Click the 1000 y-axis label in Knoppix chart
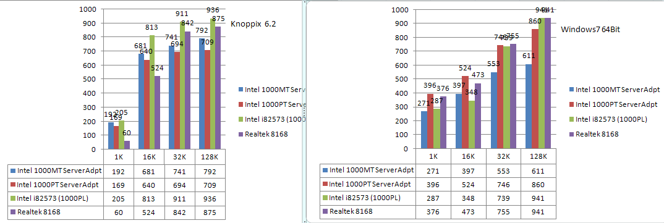Screen dimensions: 664x223 tap(88, 9)
